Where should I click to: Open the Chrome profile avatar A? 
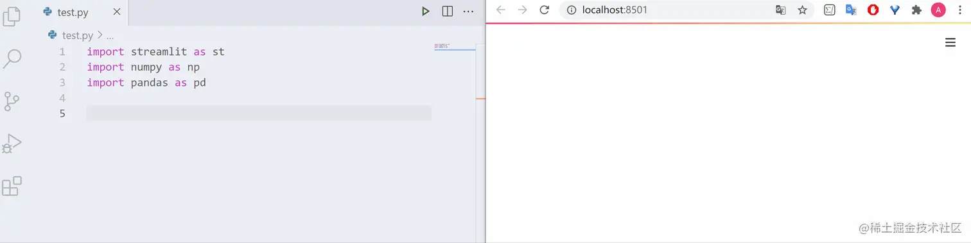tap(938, 10)
